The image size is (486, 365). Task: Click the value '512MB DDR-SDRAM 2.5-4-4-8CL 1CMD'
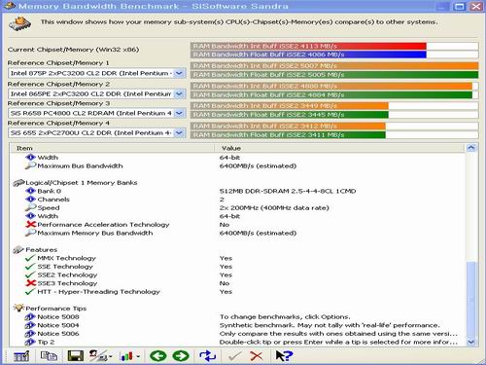(288, 191)
